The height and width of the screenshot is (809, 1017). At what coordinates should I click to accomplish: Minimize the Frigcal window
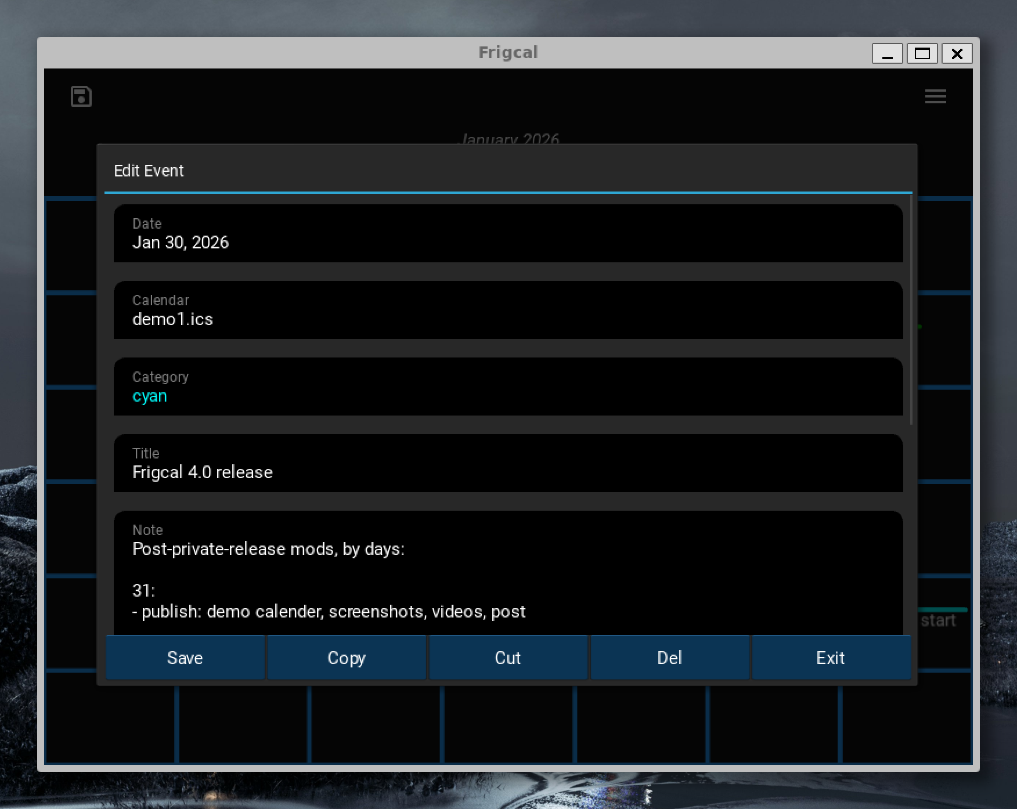click(x=888, y=53)
